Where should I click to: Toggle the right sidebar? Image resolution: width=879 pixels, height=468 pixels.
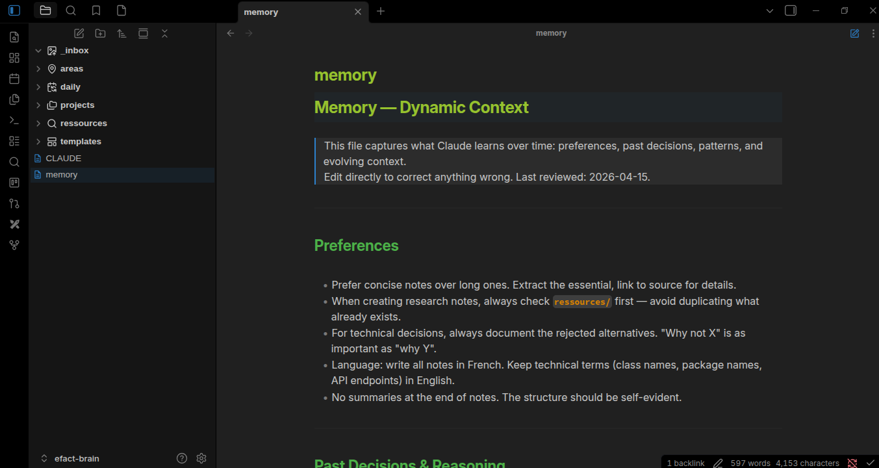tap(791, 10)
